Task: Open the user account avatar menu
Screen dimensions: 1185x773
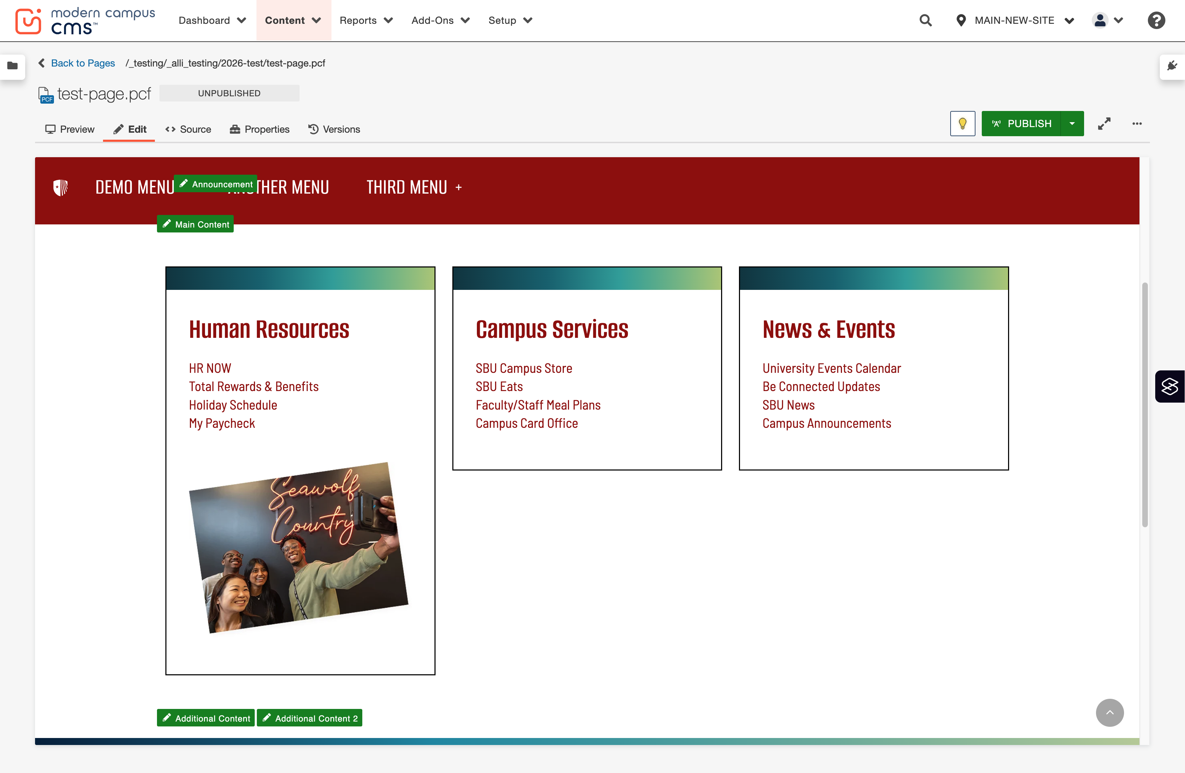Action: pyautogui.click(x=1107, y=20)
